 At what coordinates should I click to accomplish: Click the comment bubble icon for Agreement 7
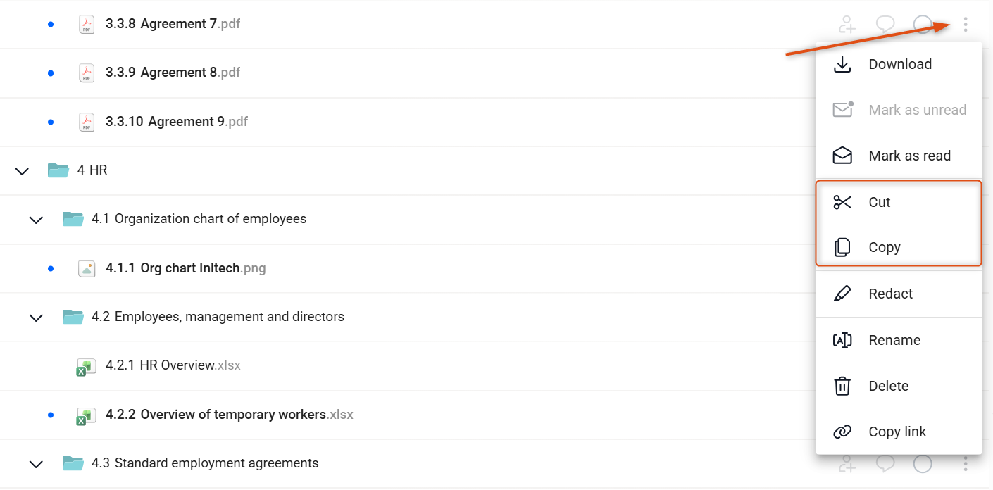click(885, 25)
